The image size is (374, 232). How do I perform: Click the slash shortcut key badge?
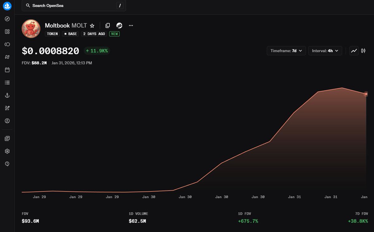click(x=120, y=6)
